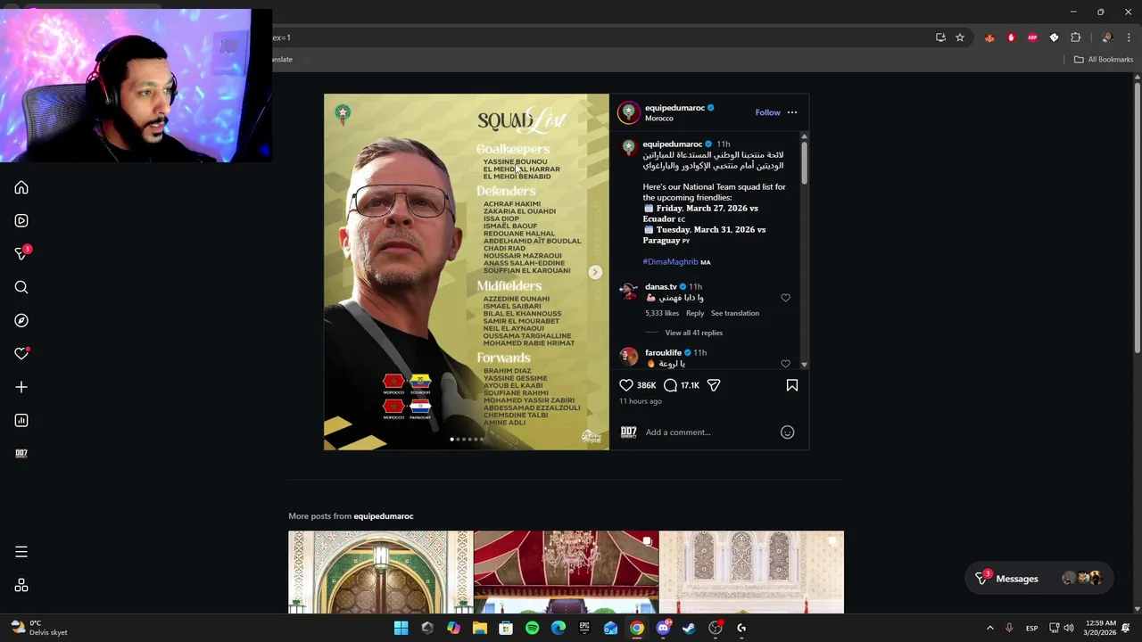This screenshot has height=642, width=1142.
Task: Open the post's three-dot options menu
Action: (x=792, y=112)
